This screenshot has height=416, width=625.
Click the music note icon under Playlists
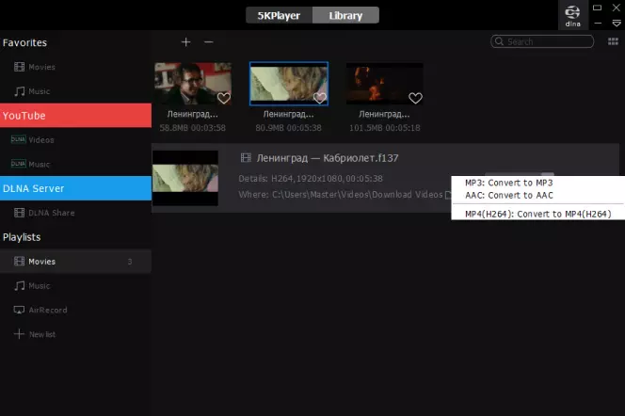[x=19, y=286]
